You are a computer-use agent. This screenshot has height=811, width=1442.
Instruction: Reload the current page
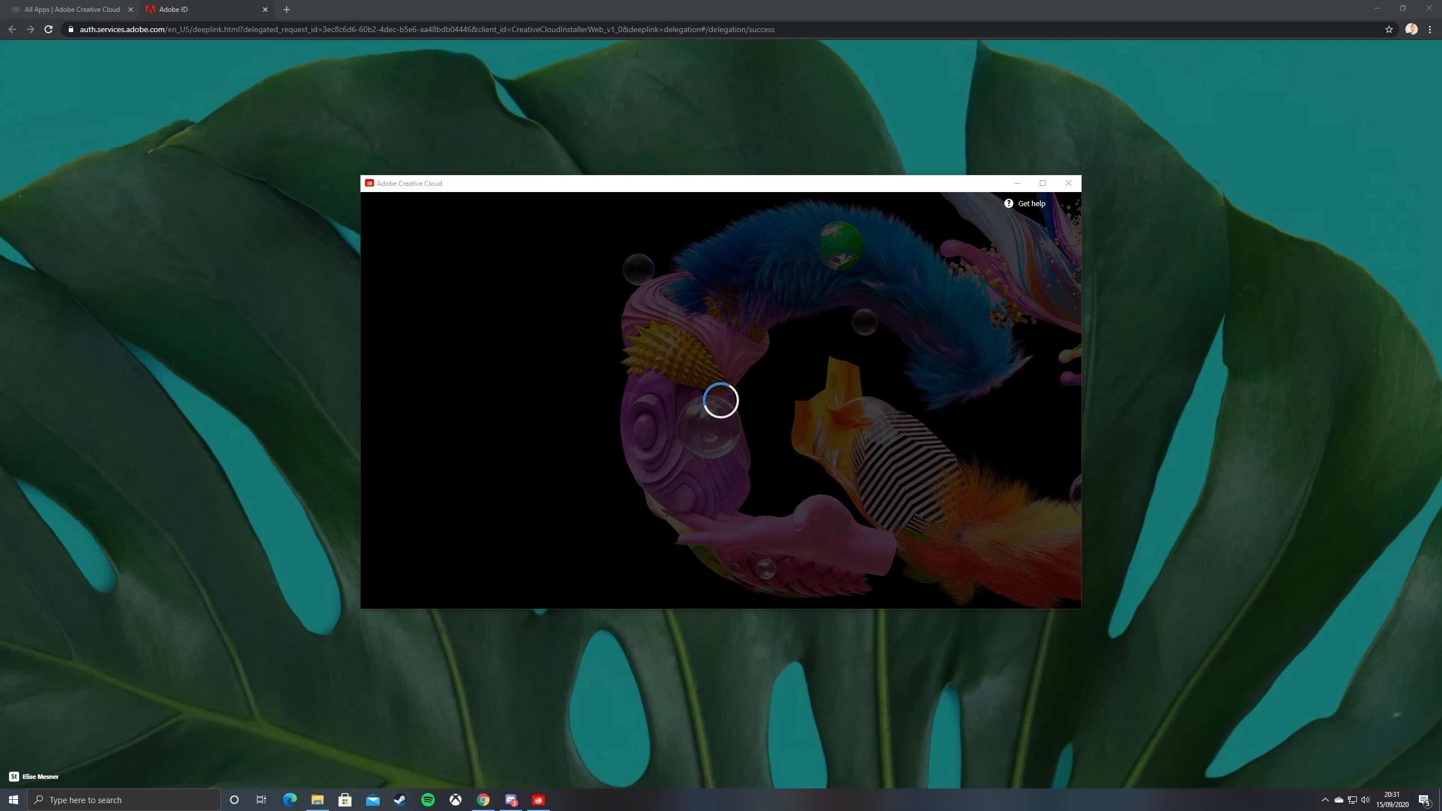pos(48,29)
